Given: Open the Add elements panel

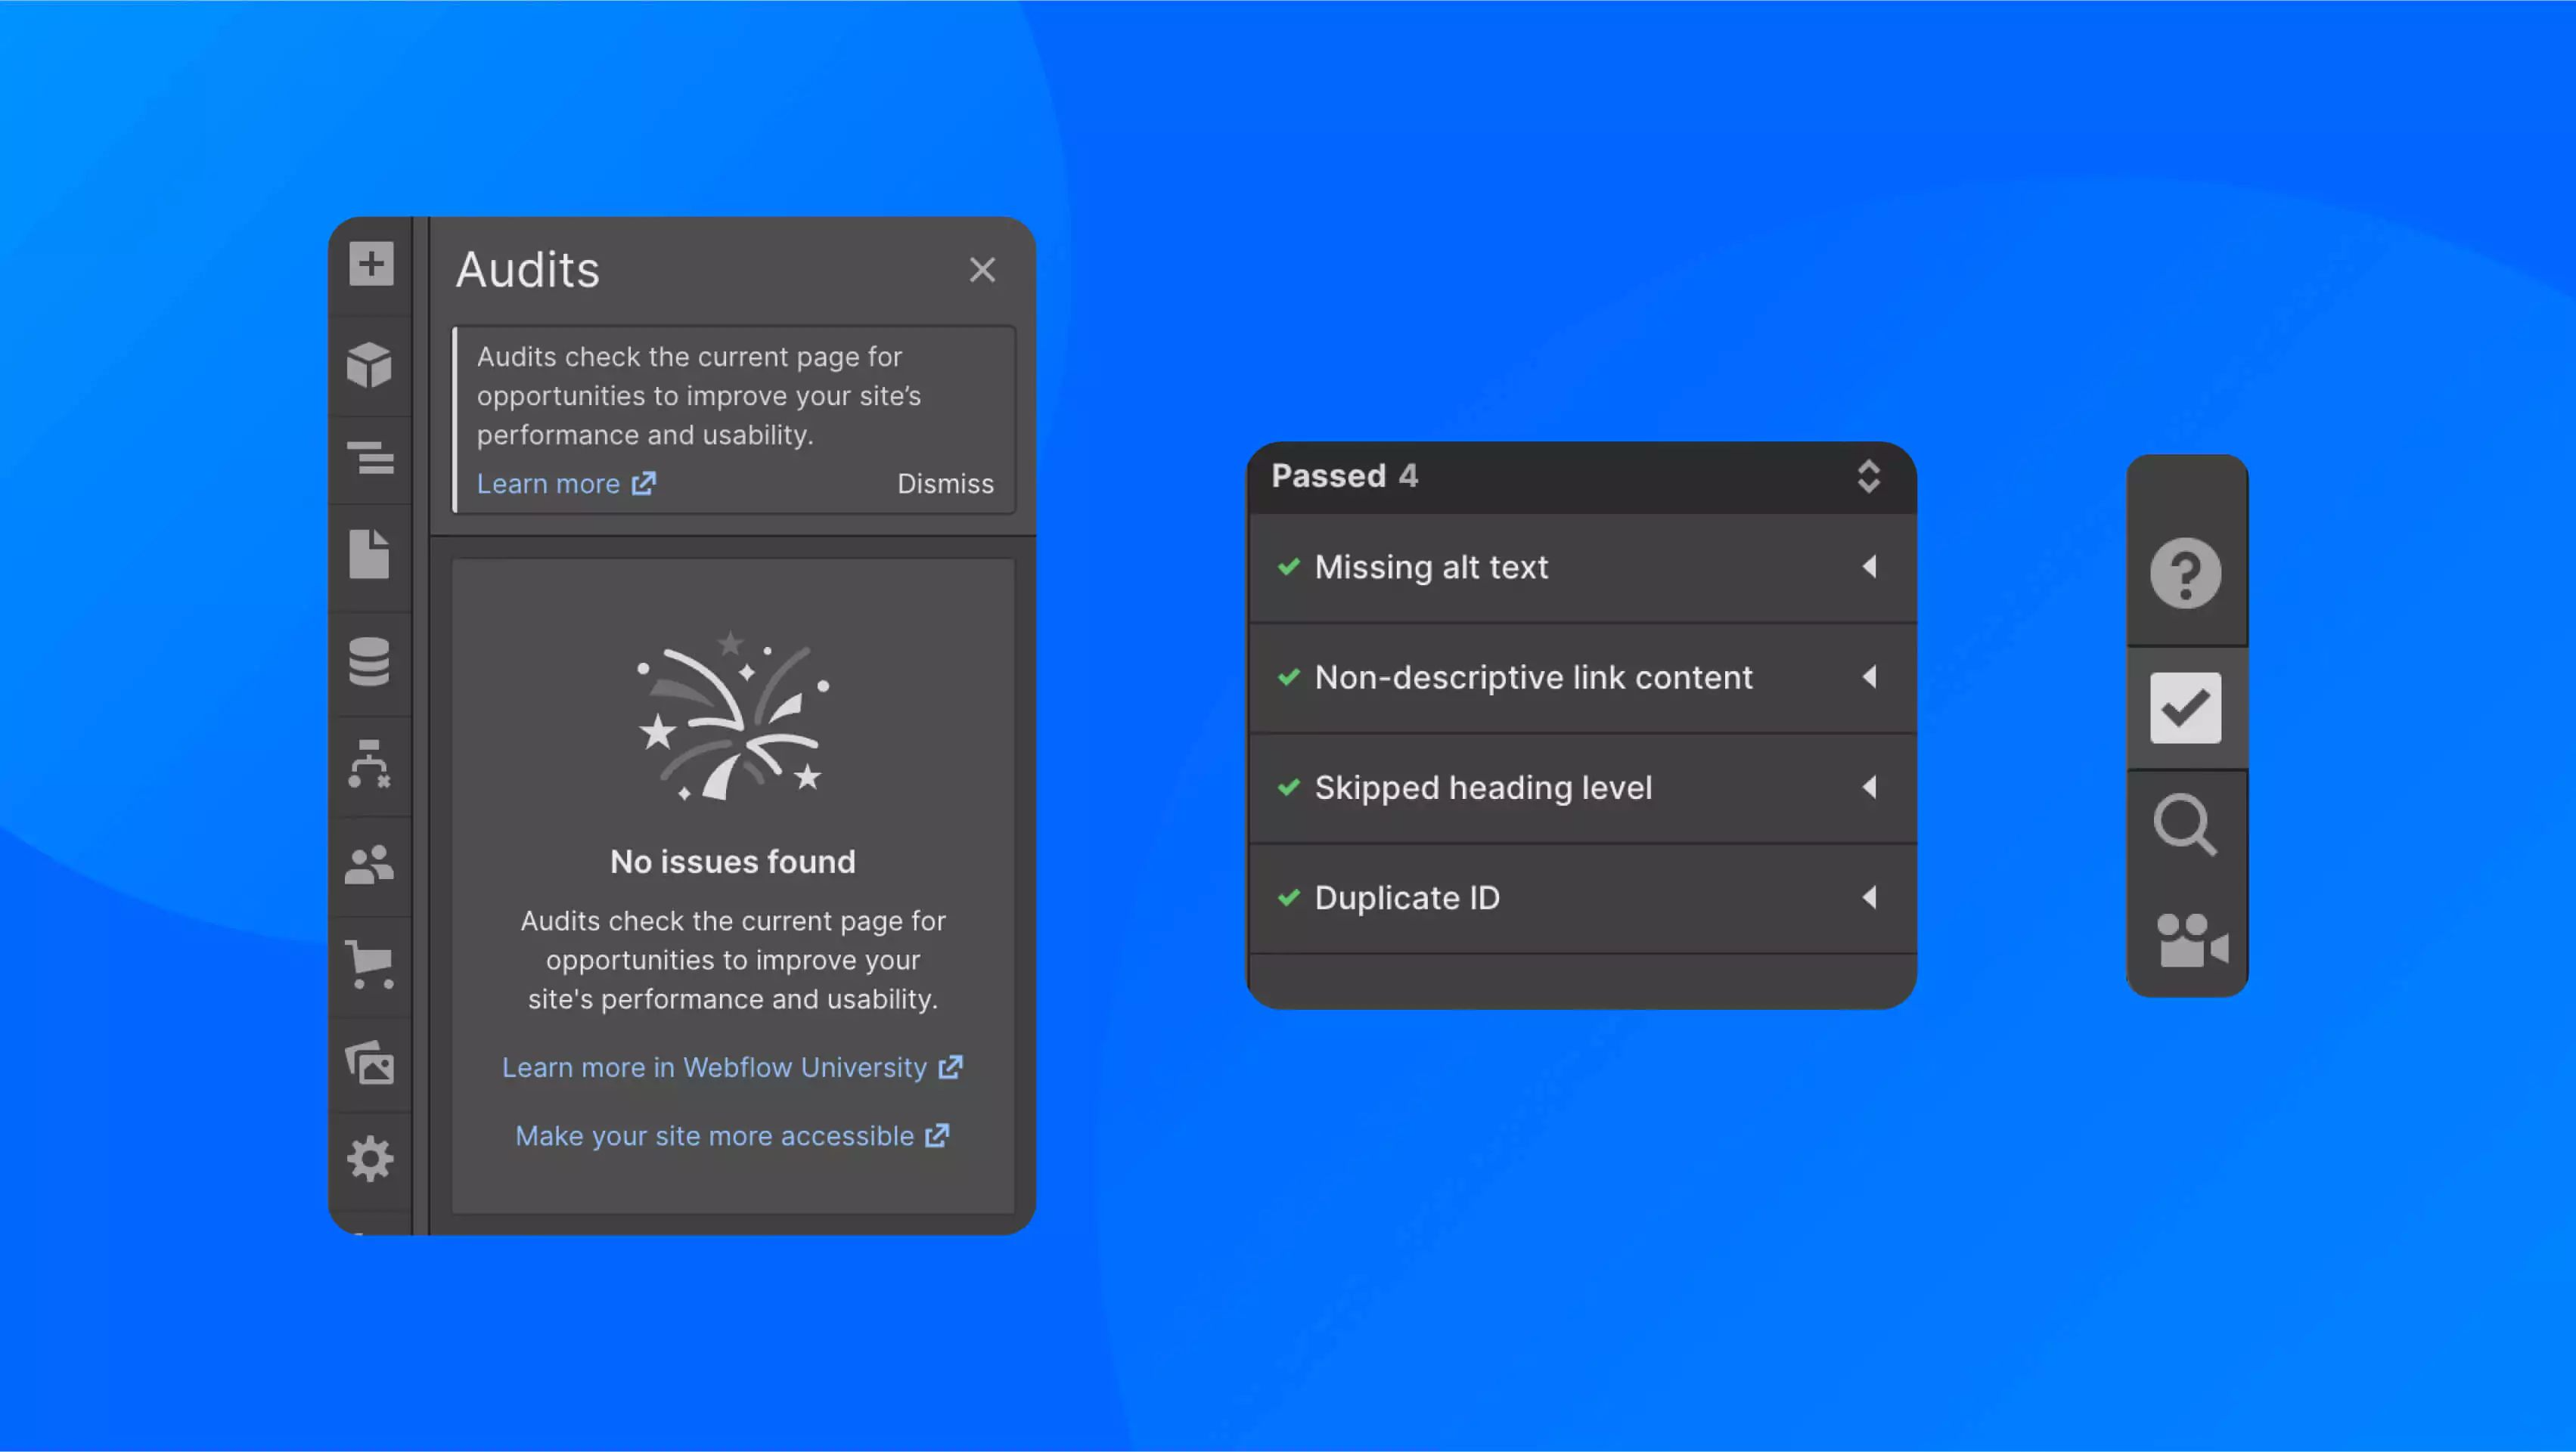Looking at the screenshot, I should 370,265.
